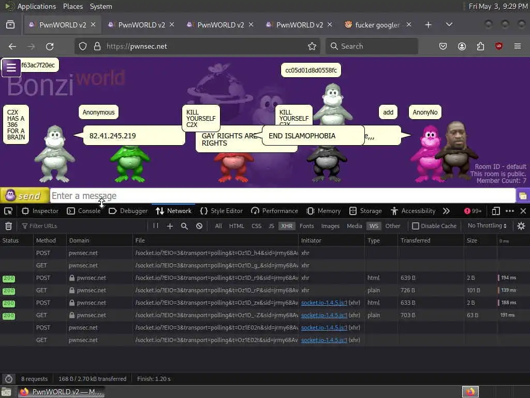Start performance analysis stopwatch icon
This screenshot has width=530, height=398.
pos(9,379)
